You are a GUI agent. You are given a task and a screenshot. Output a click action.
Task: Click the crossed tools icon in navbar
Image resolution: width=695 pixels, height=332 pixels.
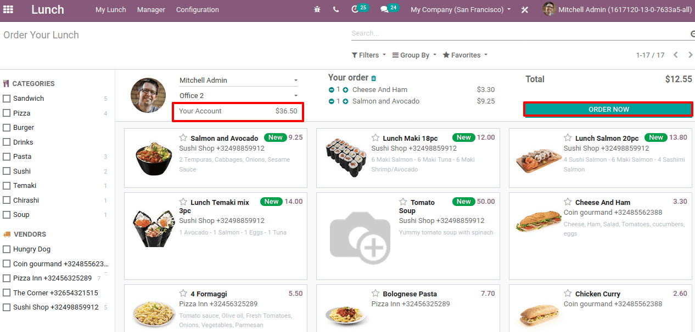click(x=524, y=10)
